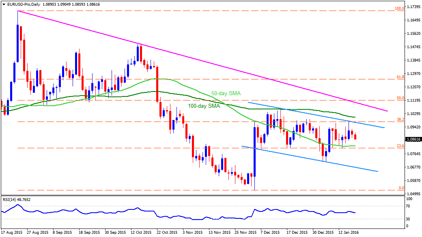
Task: Click the RSI 30 level label
Action: coord(408,219)
